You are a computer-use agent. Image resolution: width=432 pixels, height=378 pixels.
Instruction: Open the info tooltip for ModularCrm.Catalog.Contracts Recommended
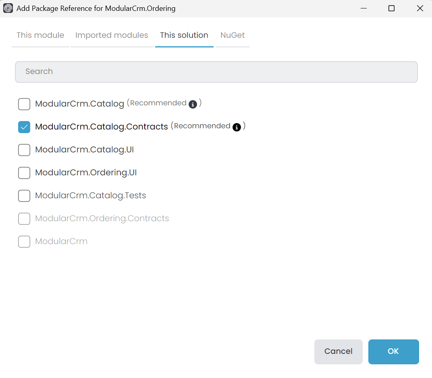tap(237, 127)
